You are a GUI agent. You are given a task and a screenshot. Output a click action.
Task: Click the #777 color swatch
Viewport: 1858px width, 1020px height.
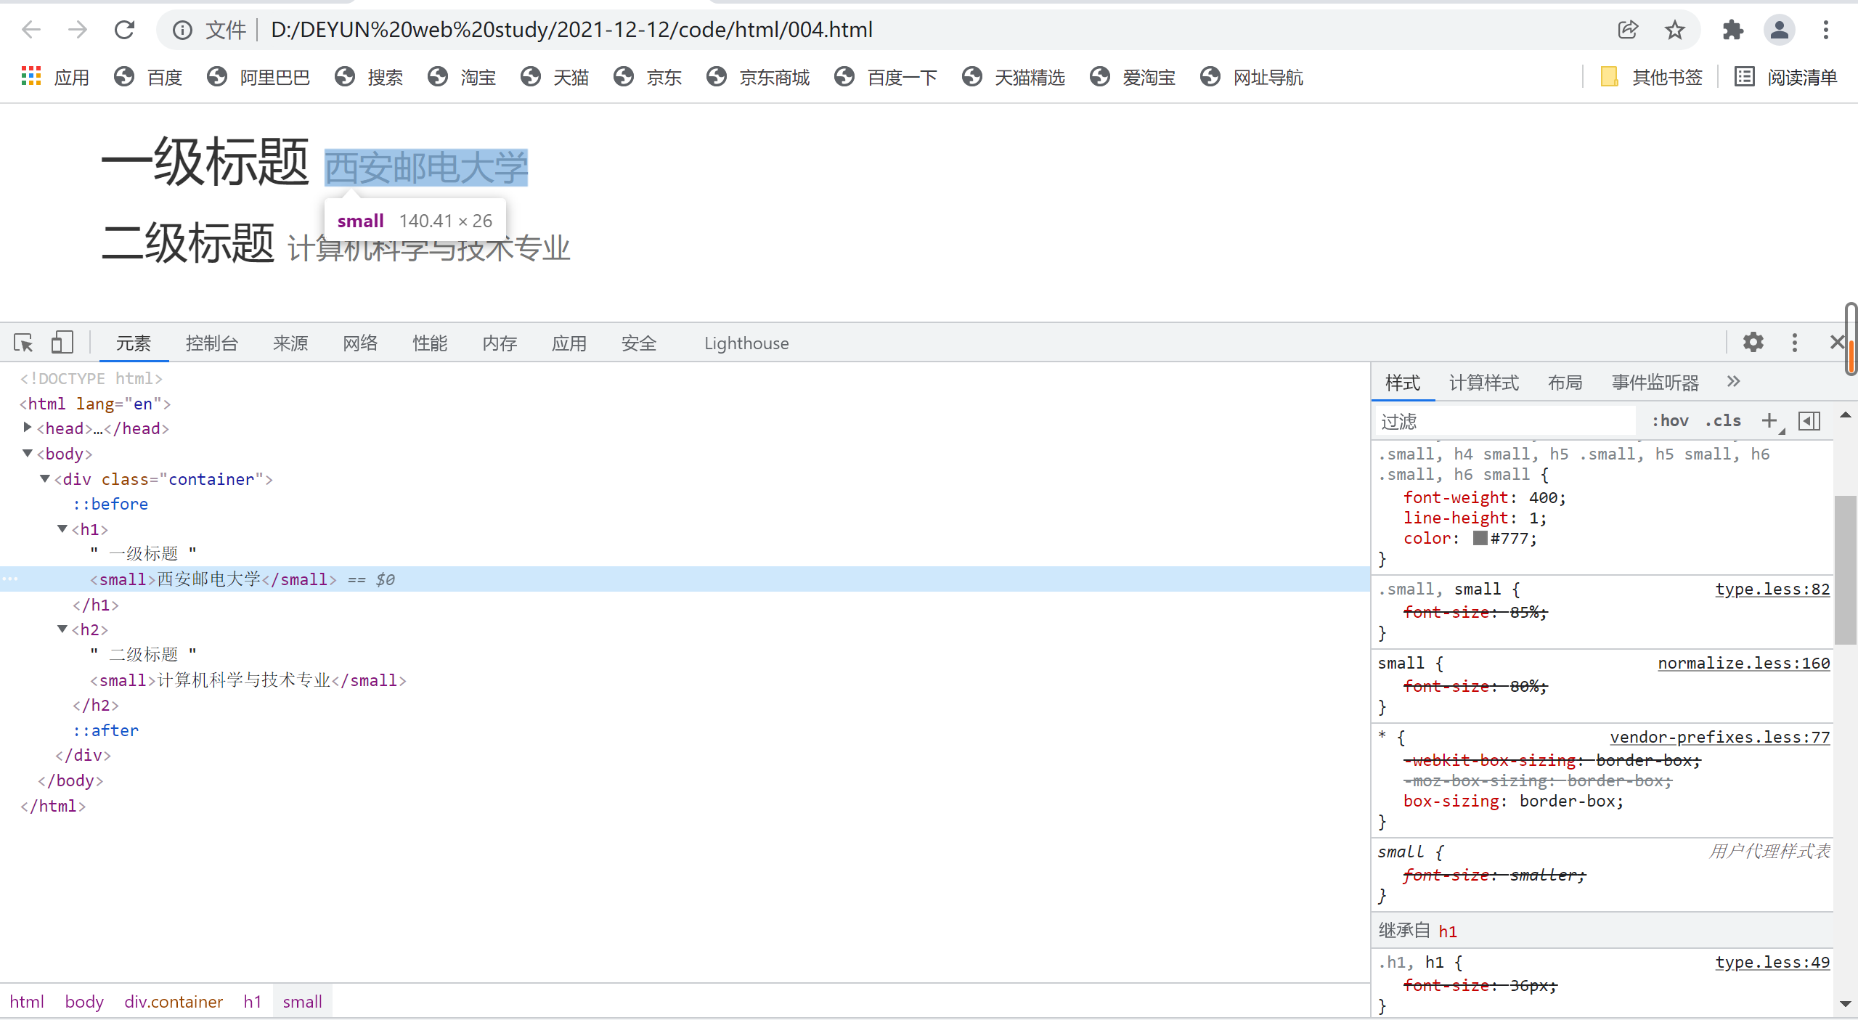click(1480, 538)
